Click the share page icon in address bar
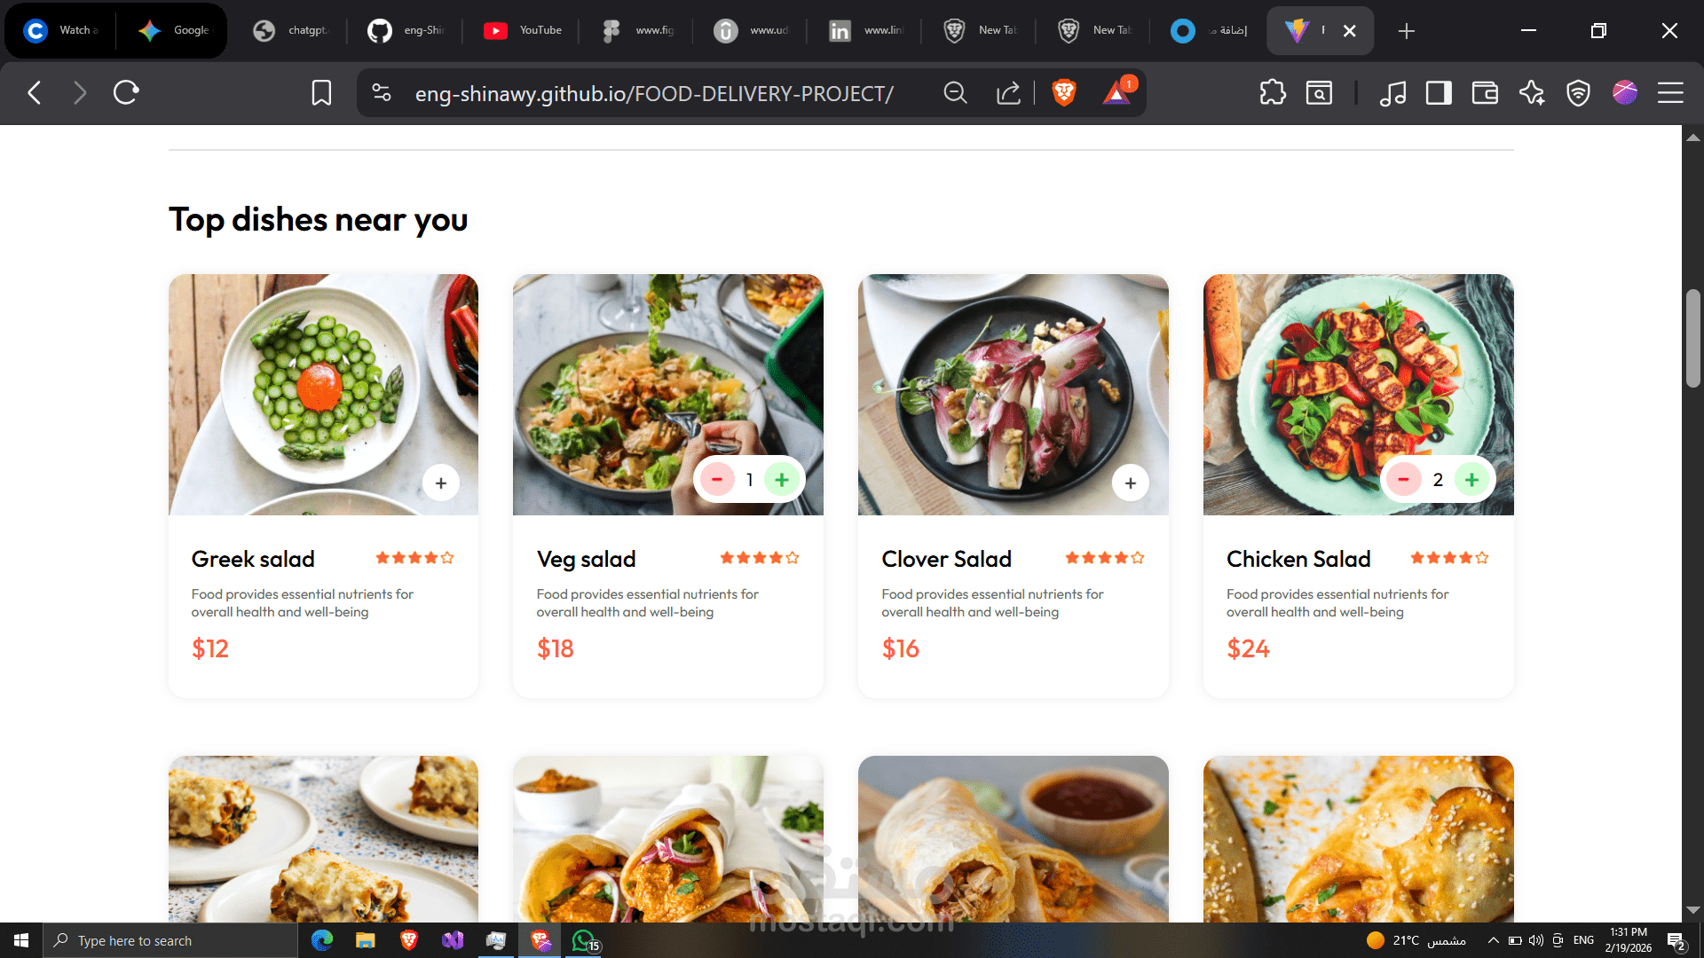Screen dimensions: 1704x958 pos(1008,92)
